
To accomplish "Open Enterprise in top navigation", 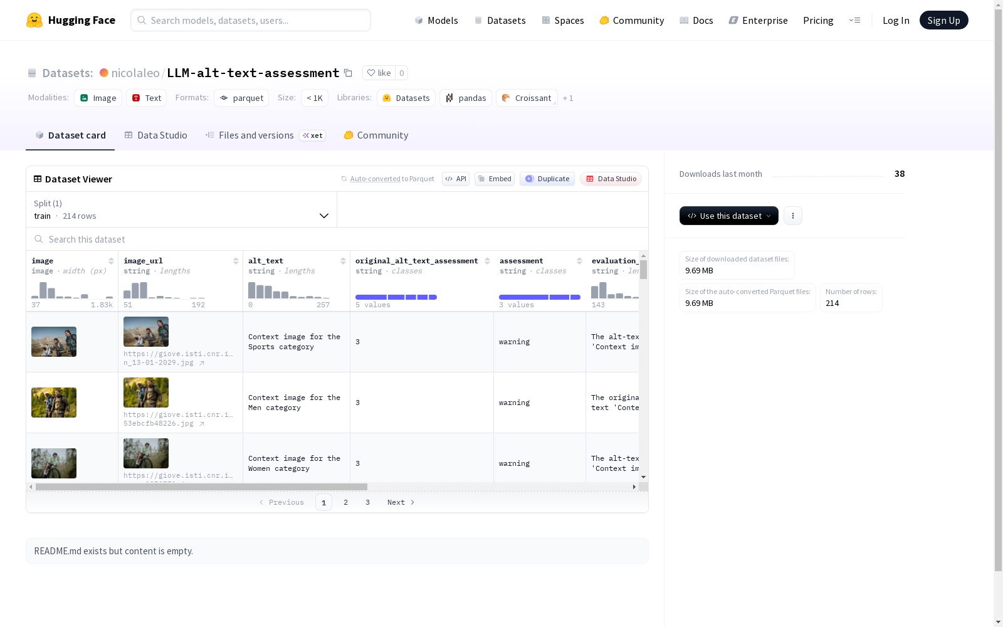I will (759, 20).
